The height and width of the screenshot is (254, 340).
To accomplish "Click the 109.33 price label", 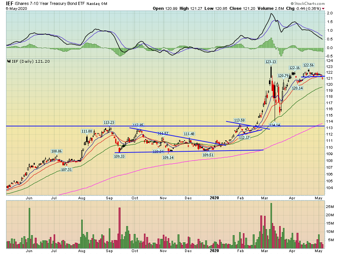I will tap(119, 156).
